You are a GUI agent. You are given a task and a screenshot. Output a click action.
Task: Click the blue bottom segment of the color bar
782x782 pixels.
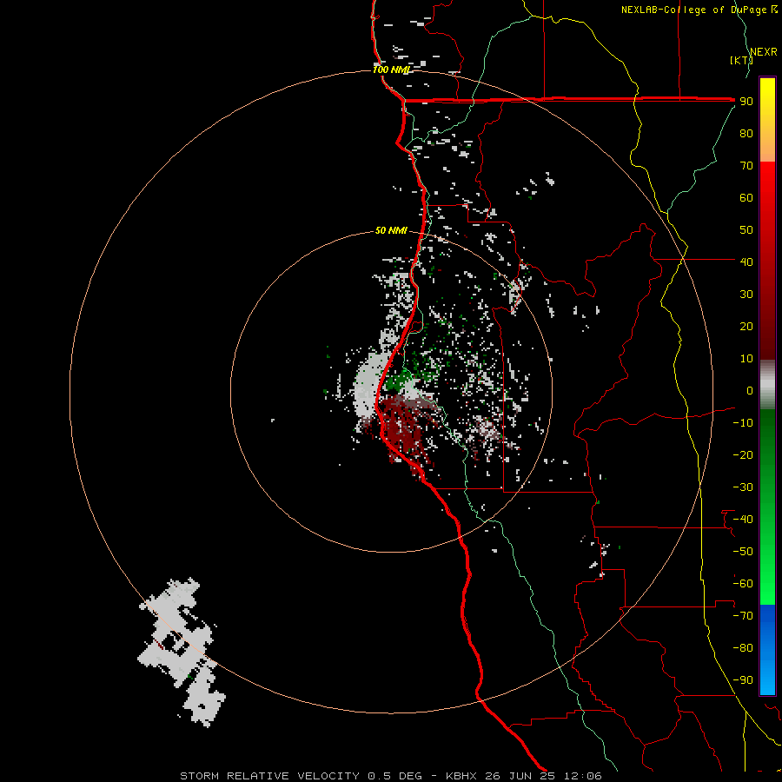767,650
